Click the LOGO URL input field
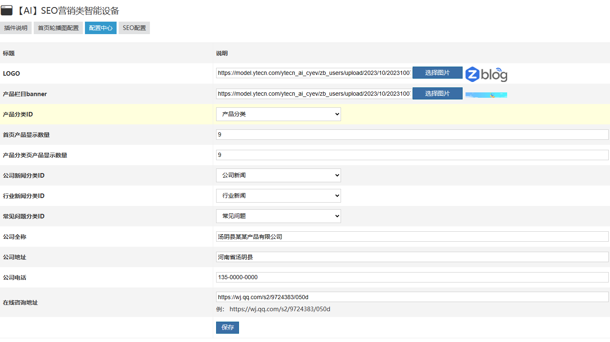 coord(314,73)
